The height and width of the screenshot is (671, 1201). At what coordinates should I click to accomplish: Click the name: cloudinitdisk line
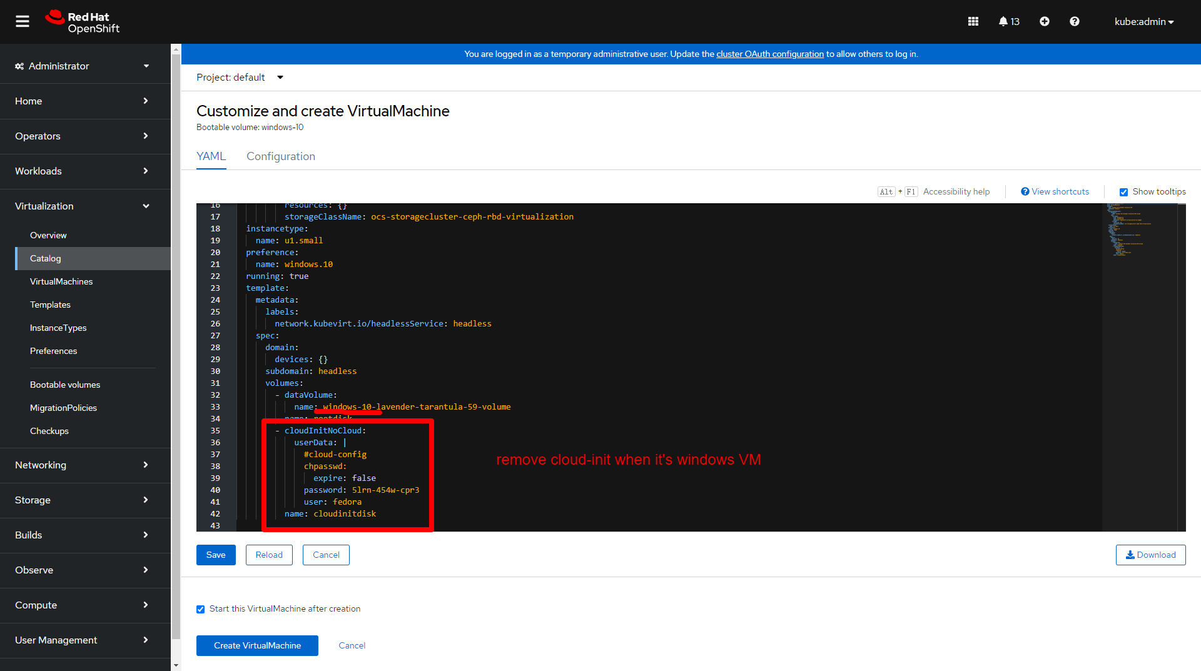(330, 513)
